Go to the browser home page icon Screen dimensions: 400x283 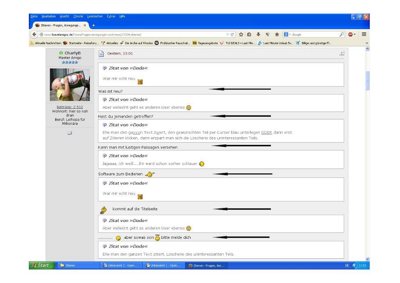pyautogui.click(x=276, y=34)
